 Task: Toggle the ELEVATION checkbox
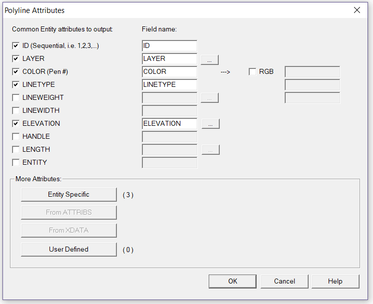click(15, 123)
